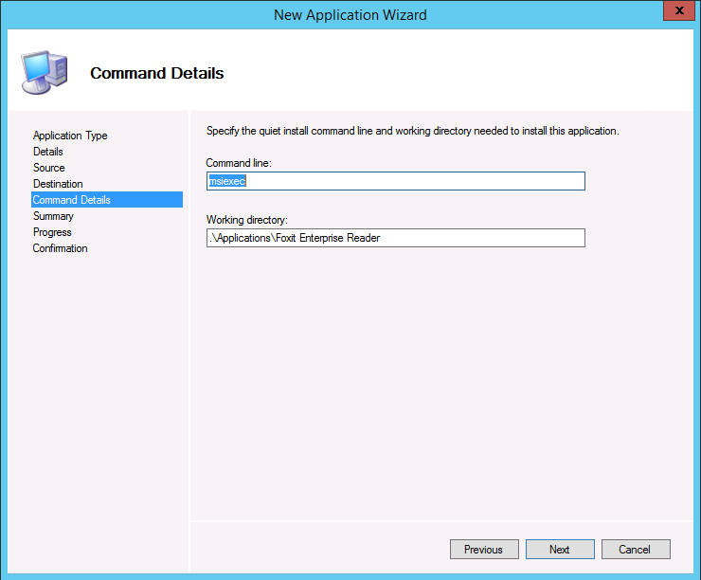Open the Source step in sidebar
Screen dimensions: 701x580
coord(49,168)
